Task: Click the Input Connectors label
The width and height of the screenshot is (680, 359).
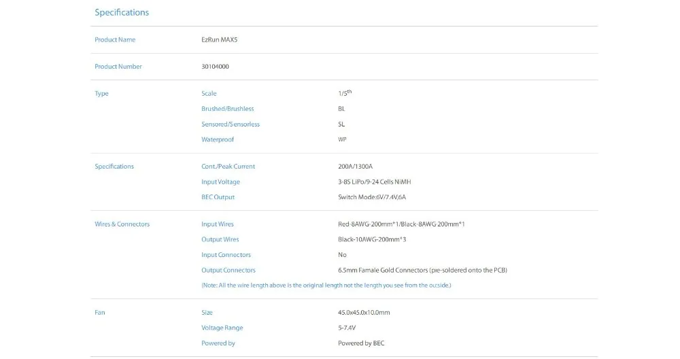Action: click(226, 255)
